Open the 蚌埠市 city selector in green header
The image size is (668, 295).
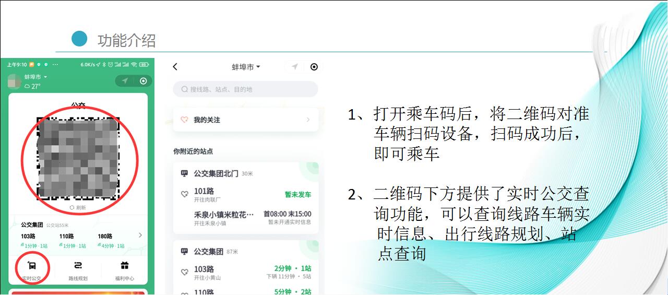coord(35,77)
